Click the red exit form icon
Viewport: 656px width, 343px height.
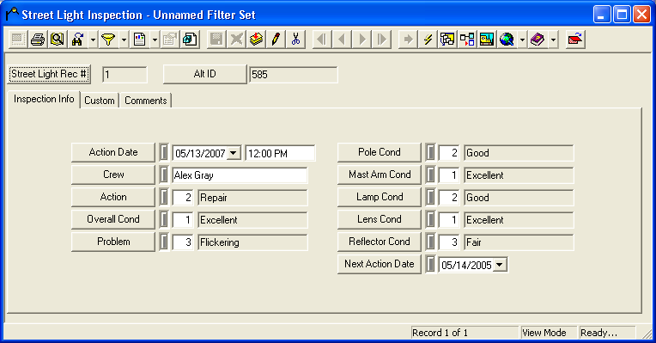tap(575, 40)
